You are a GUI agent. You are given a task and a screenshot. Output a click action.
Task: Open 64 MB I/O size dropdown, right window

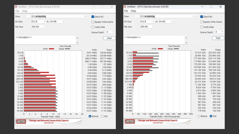click(166, 22)
